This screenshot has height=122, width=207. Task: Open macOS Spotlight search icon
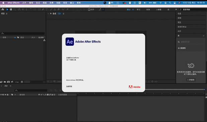(x=170, y=3)
